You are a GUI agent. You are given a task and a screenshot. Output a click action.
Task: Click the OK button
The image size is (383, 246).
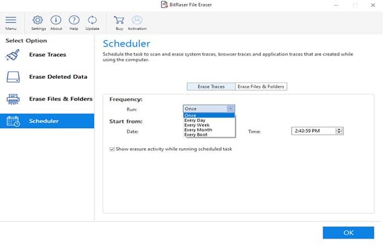[349, 233]
